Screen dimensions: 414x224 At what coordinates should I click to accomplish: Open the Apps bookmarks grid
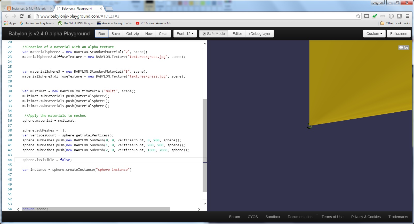pyautogui.click(x=10, y=23)
